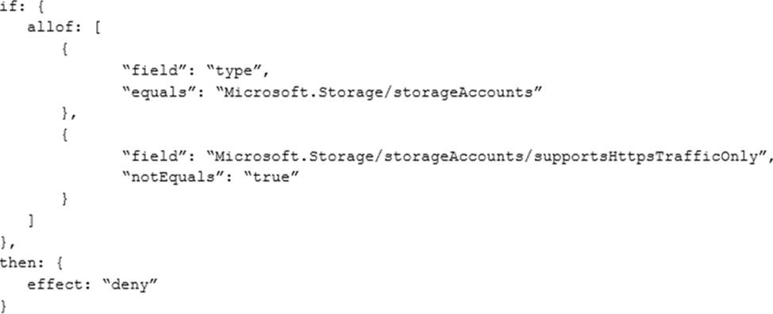Viewport: 773px width, 314px height.
Task: Click the first object's closing brace with comma
Action: point(68,114)
